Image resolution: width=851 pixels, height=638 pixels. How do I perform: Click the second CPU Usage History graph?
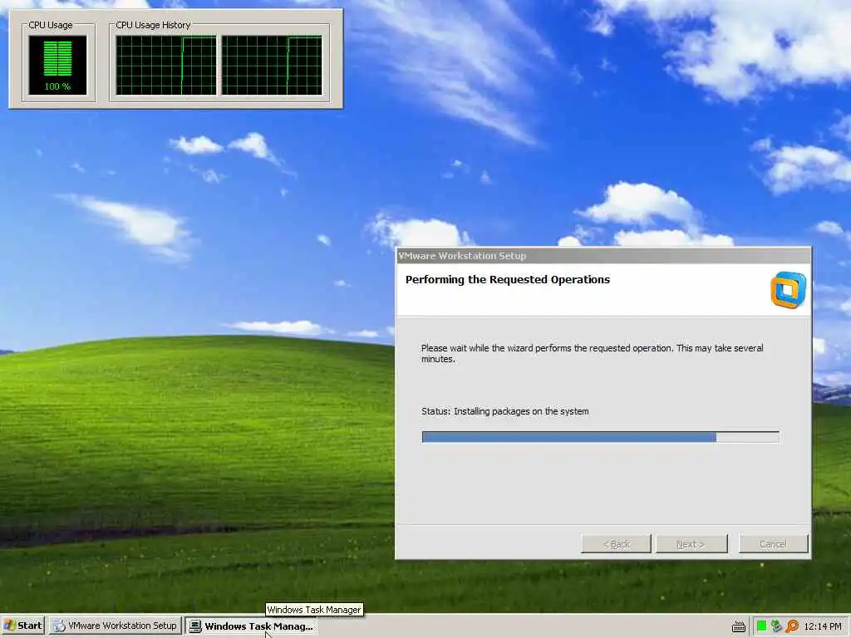coord(272,65)
